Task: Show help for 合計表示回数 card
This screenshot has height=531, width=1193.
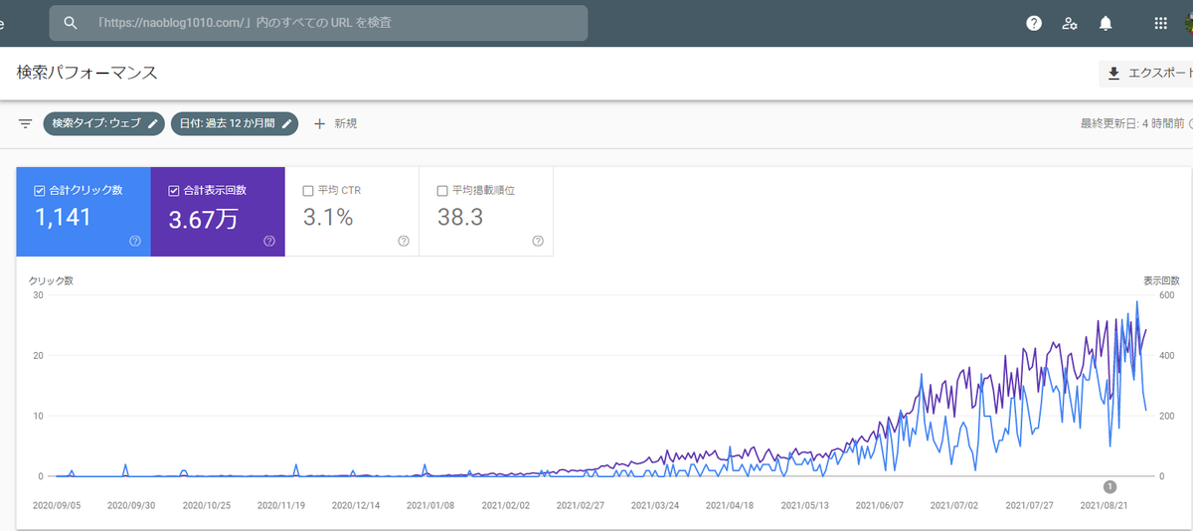Action: click(x=269, y=241)
